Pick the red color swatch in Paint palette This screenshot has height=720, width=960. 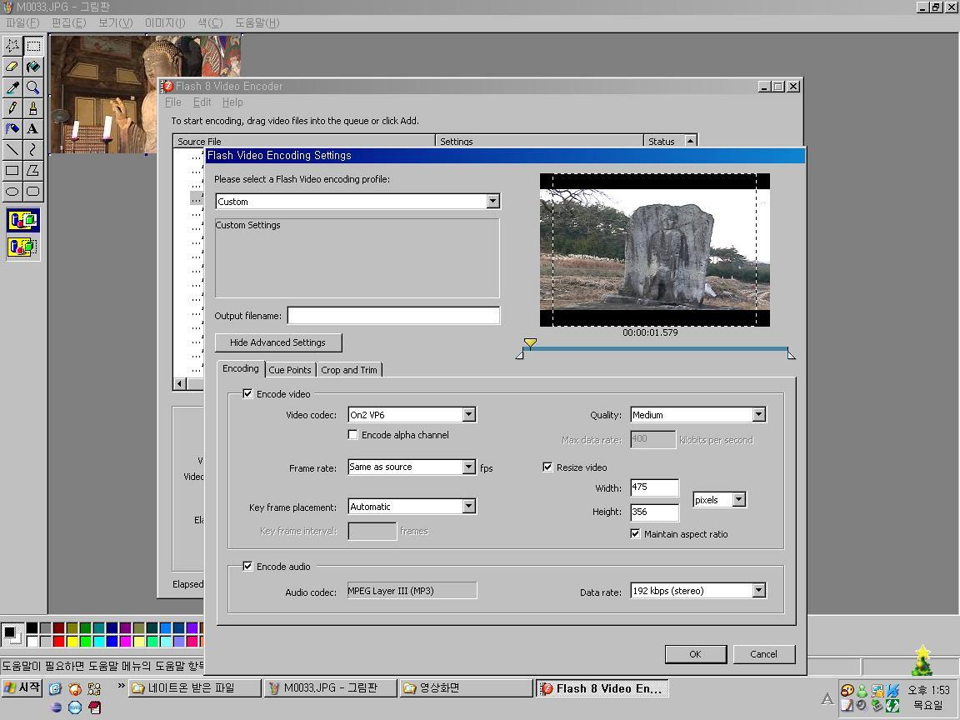(x=59, y=641)
